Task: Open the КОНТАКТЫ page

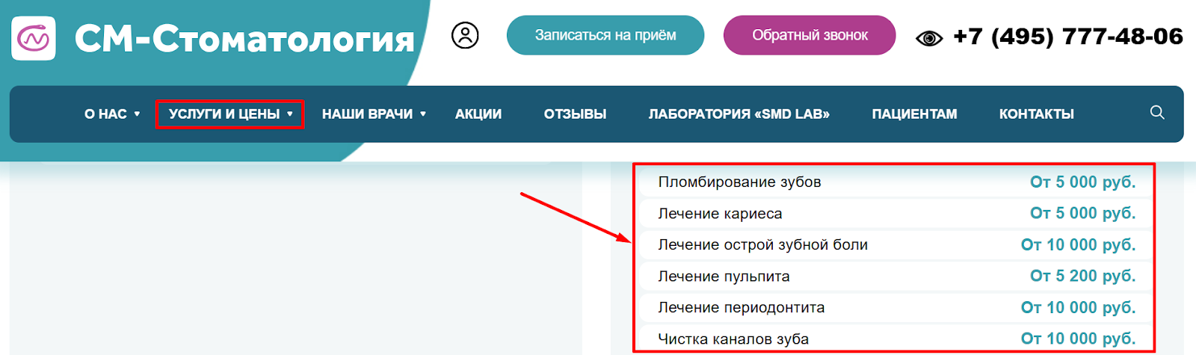Action: (x=1036, y=114)
